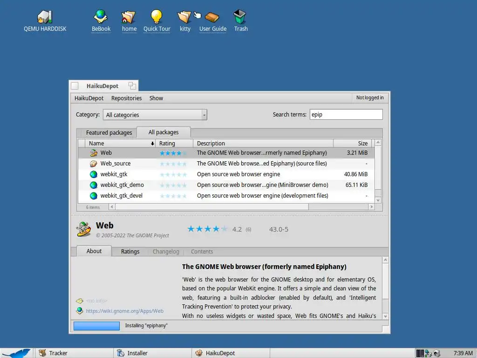Image resolution: width=477 pixels, height=358 pixels.
Task: Open the HaikuDepot menu
Action: [x=89, y=98]
